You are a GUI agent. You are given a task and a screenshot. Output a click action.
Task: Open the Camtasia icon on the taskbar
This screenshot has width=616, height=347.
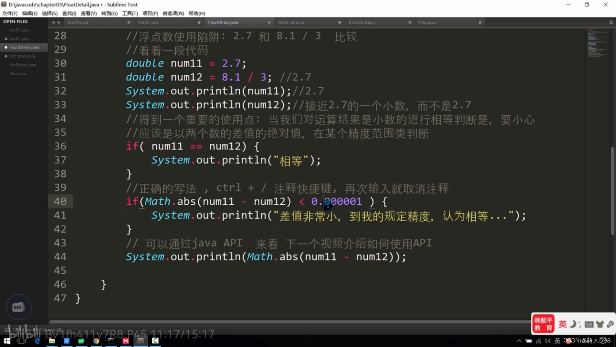coord(155,341)
